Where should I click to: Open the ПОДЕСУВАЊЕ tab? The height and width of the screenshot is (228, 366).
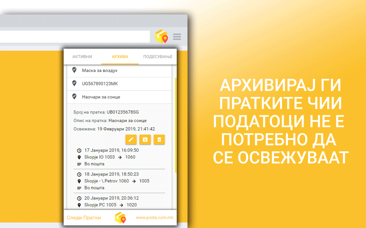(x=158, y=56)
